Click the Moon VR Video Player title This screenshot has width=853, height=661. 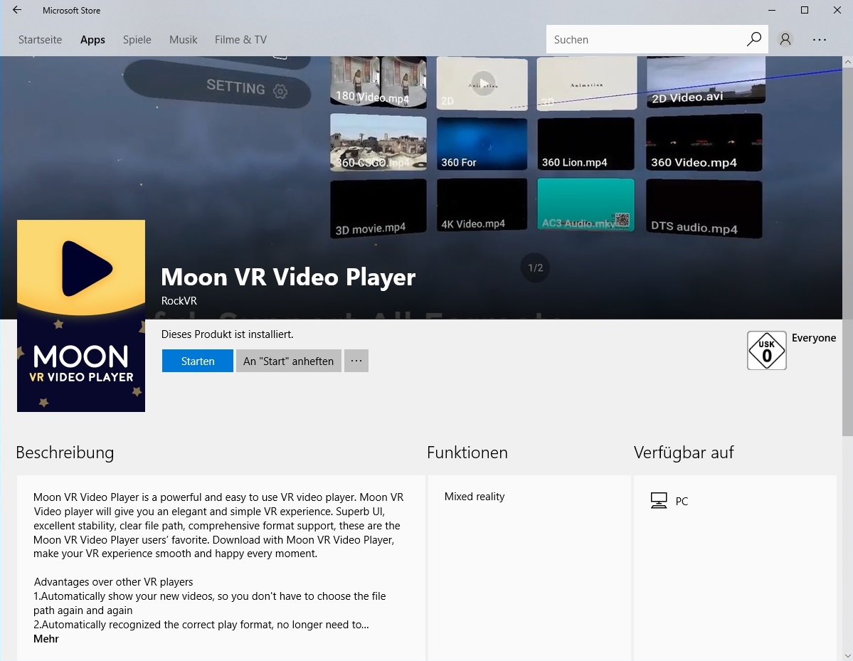tap(288, 277)
